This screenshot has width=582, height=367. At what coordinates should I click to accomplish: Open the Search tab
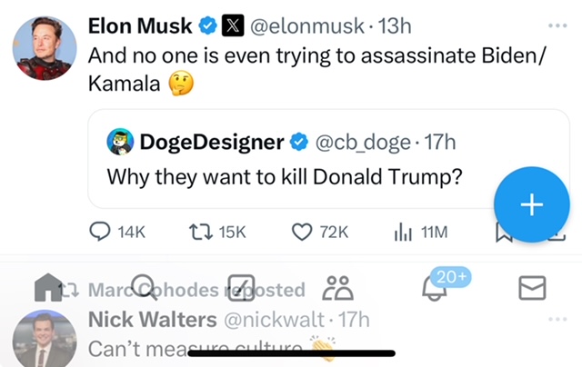pos(144,288)
